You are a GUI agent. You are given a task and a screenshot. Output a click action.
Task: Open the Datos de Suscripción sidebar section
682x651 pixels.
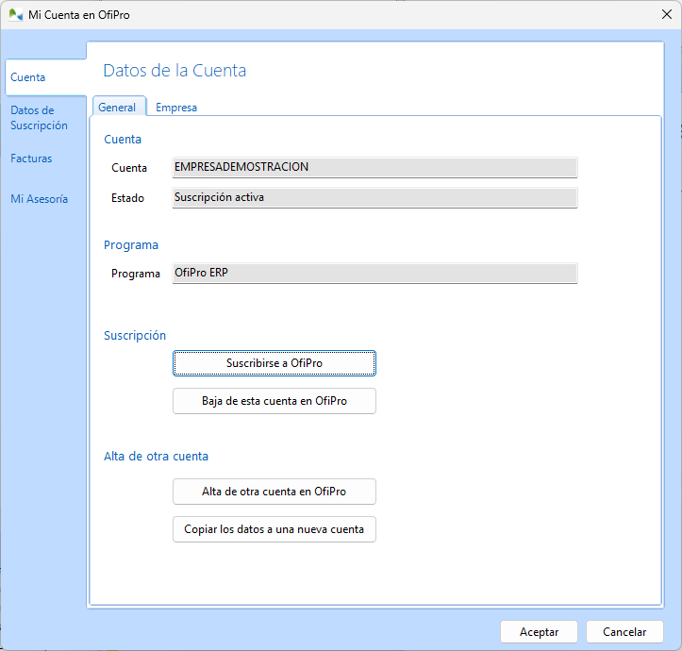[39, 118]
